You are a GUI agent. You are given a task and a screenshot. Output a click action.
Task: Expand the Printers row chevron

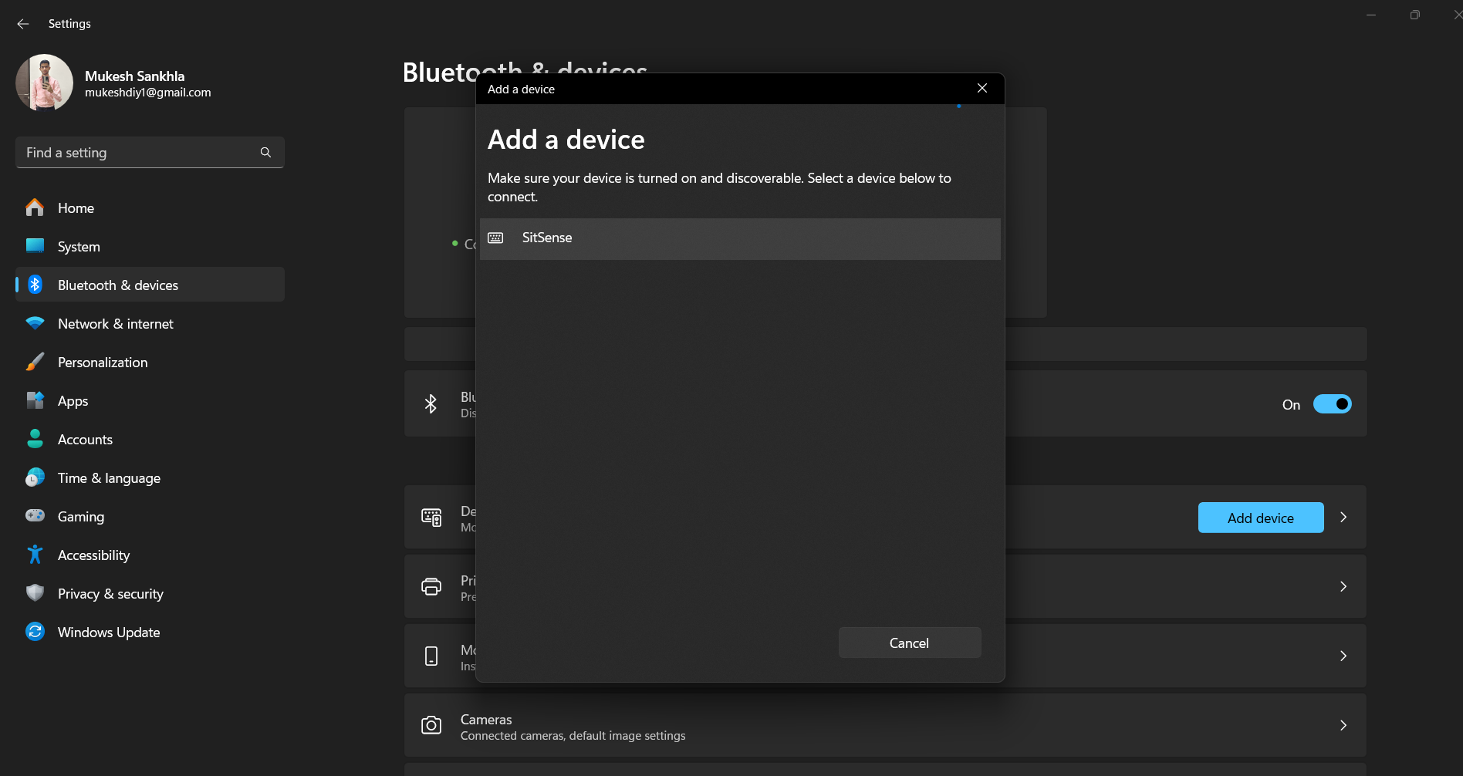[1343, 586]
